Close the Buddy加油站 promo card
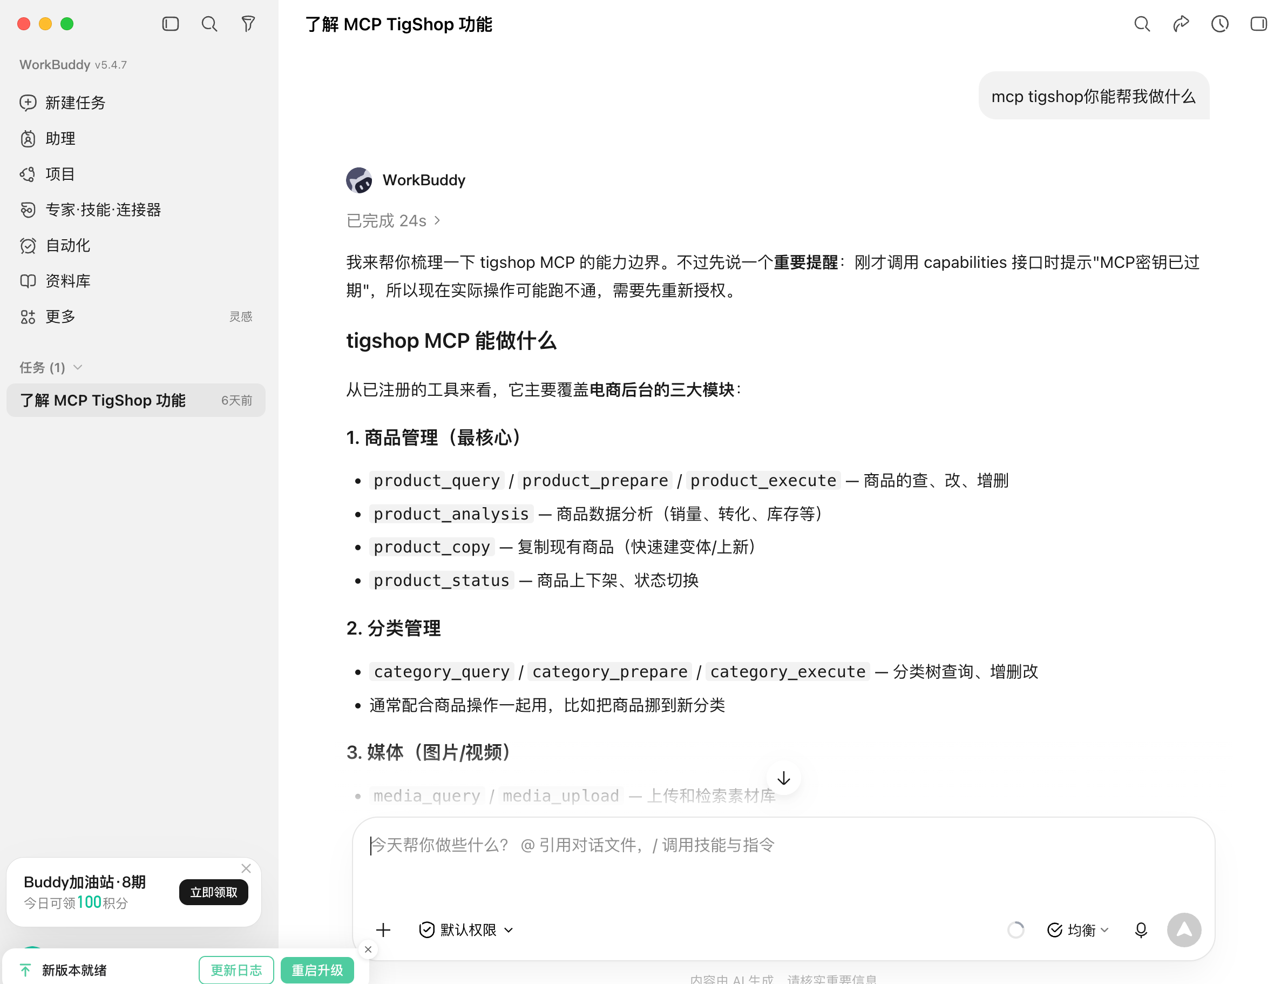 pyautogui.click(x=246, y=868)
